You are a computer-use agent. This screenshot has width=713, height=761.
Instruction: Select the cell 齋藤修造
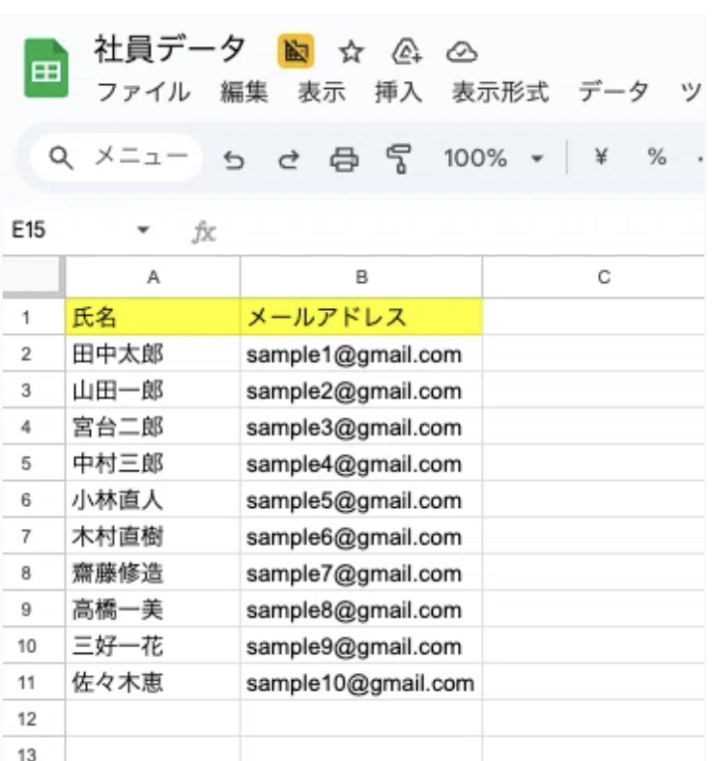click(x=153, y=574)
